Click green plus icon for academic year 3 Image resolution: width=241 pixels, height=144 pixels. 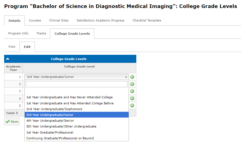[x=132, y=91]
